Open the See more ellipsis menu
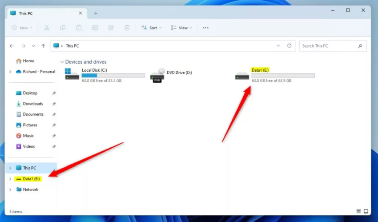Image resolution: width=378 pixels, height=222 pixels. (205, 28)
